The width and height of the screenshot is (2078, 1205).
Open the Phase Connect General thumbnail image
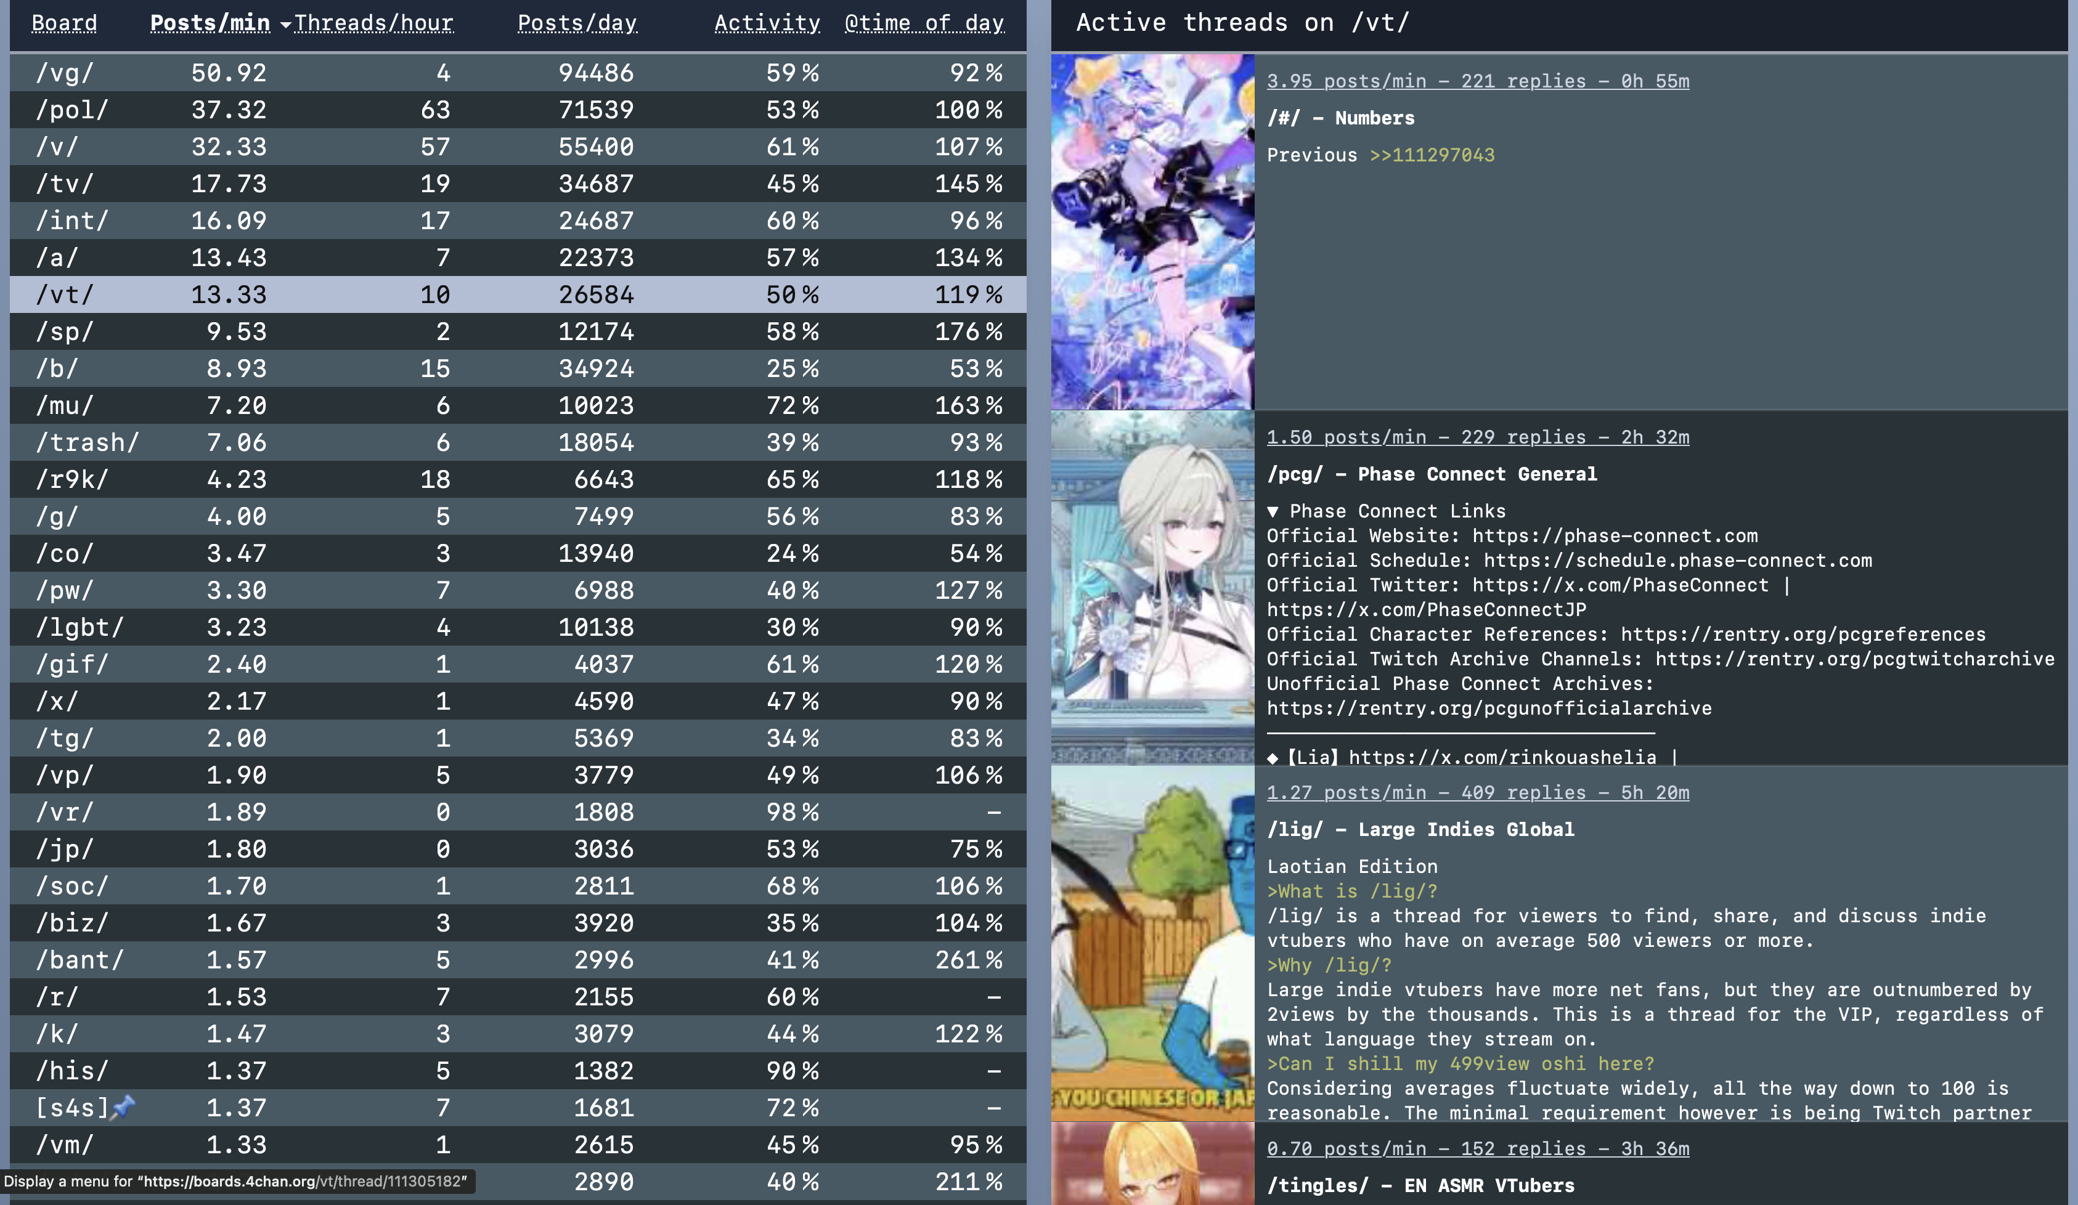pos(1152,587)
